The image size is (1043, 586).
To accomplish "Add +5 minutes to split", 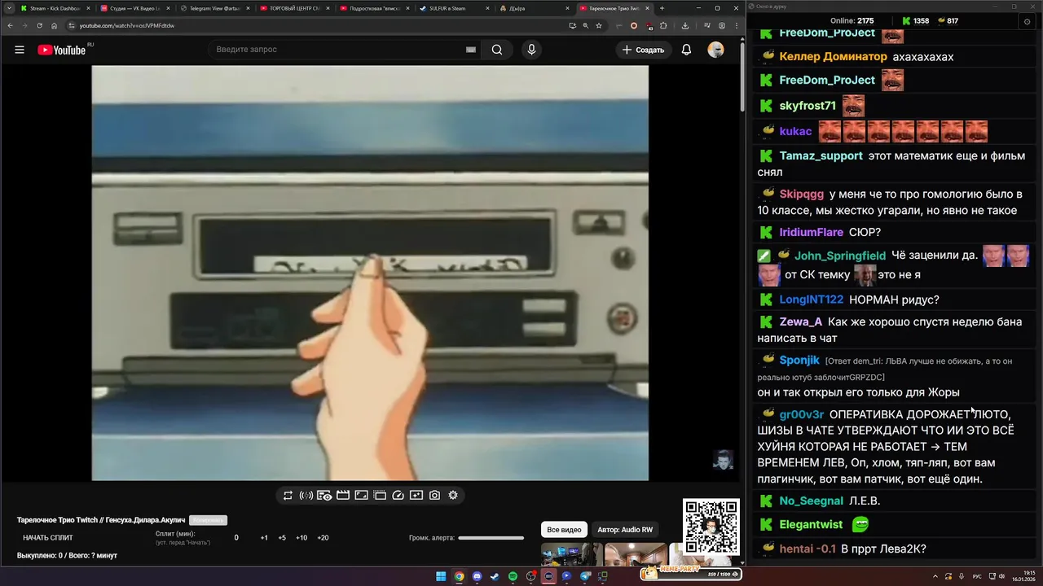I will tap(282, 538).
